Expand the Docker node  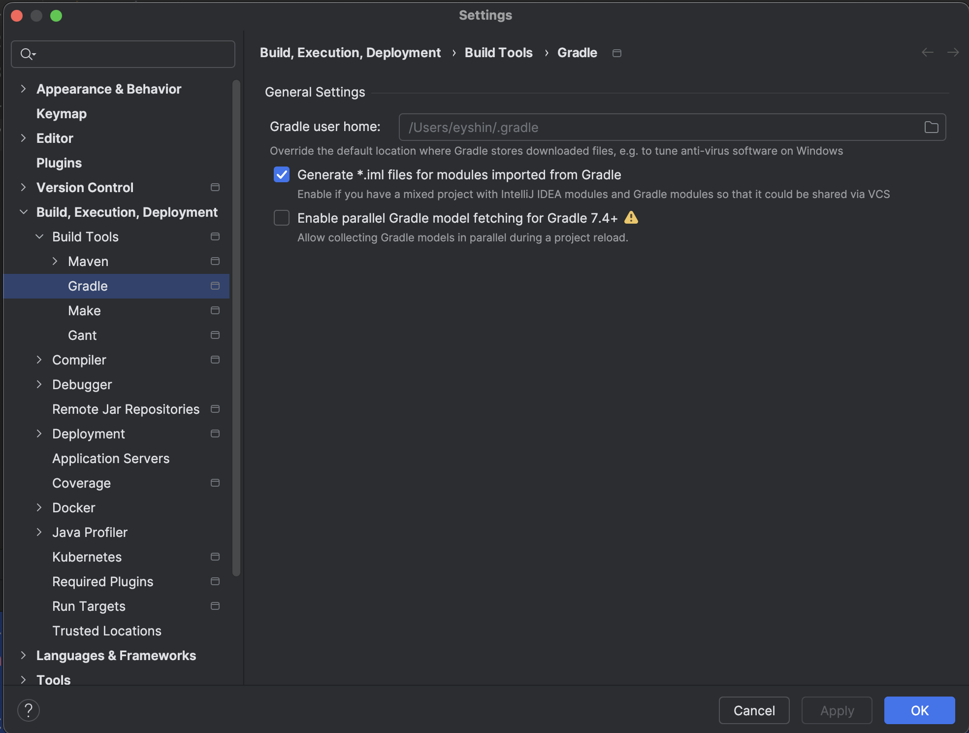click(x=39, y=507)
